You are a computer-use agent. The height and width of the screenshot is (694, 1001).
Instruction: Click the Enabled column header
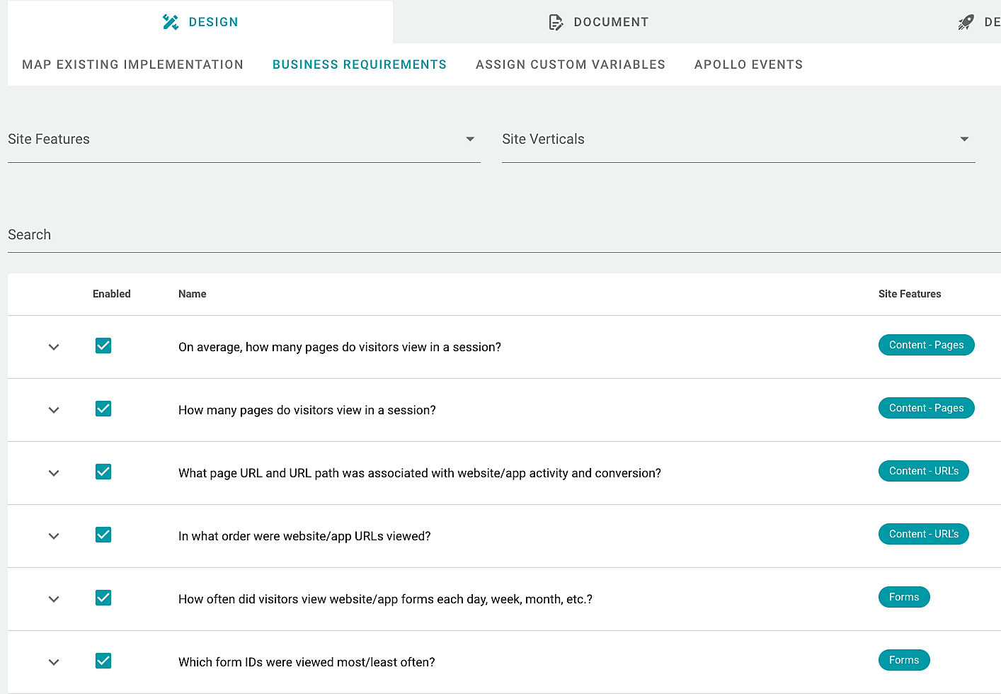pos(112,294)
